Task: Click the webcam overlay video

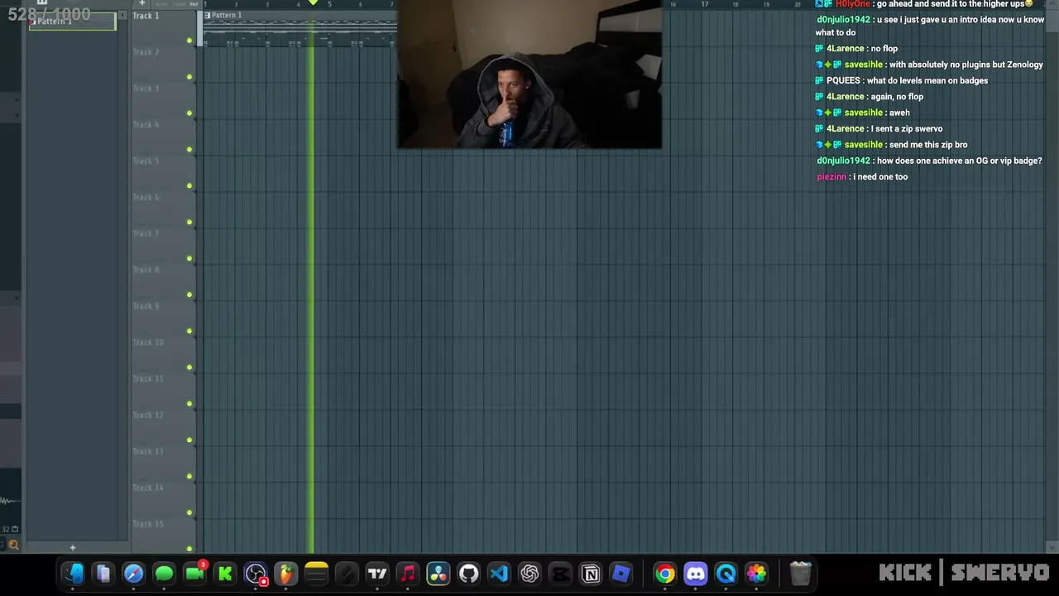Action: 529,74
